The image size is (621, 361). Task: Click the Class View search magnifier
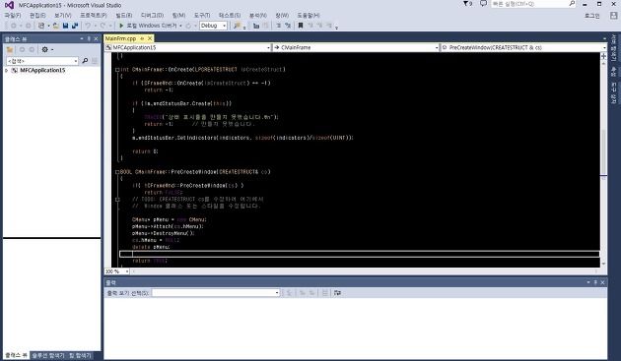pyautogui.click(x=85, y=61)
